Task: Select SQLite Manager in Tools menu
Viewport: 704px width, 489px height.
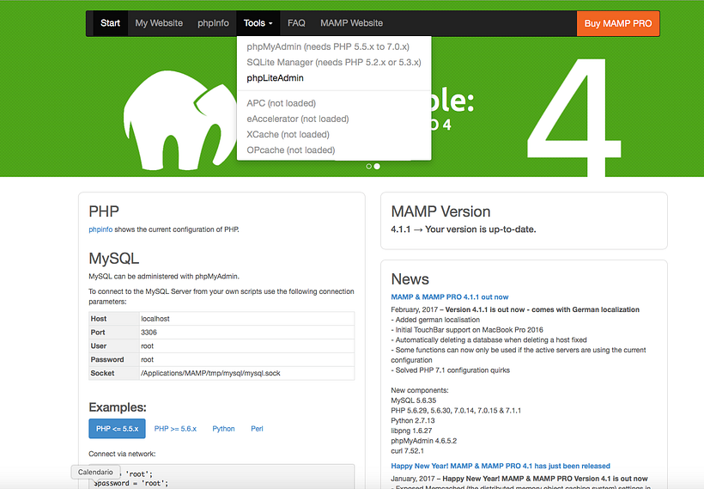Action: pyautogui.click(x=334, y=63)
